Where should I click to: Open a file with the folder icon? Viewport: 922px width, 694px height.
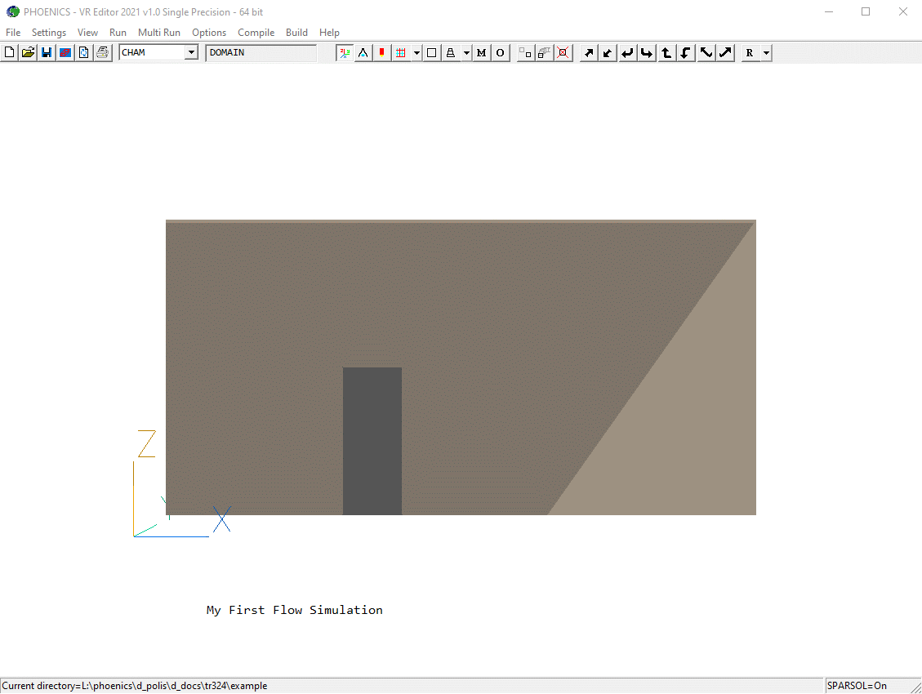[28, 53]
